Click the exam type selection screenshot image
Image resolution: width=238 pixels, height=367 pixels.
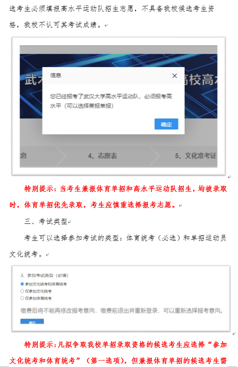coord(121,299)
